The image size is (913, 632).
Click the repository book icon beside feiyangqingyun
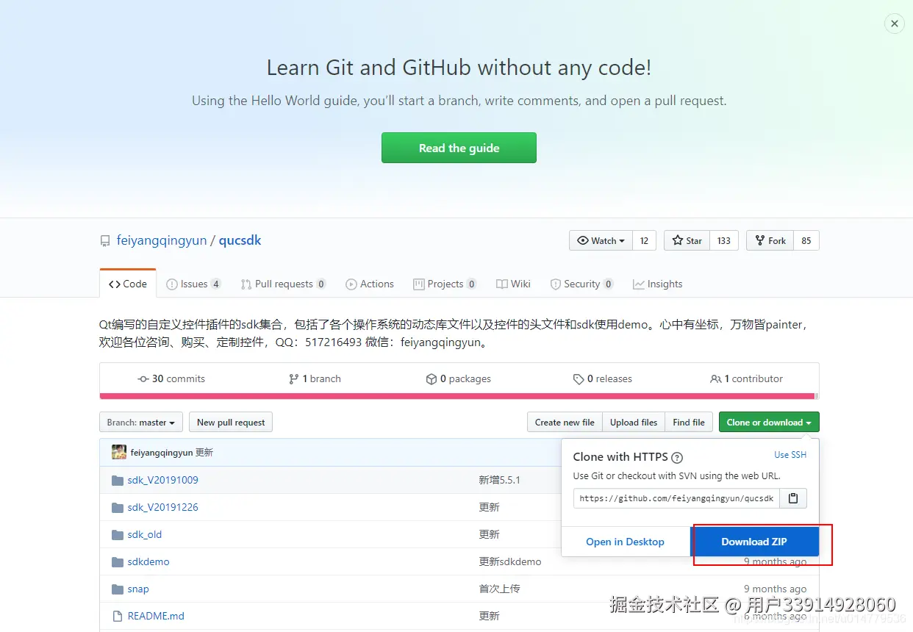point(105,241)
